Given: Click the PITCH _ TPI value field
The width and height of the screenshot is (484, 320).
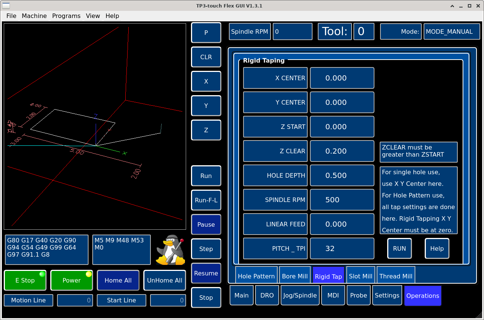Looking at the screenshot, I should click(342, 248).
